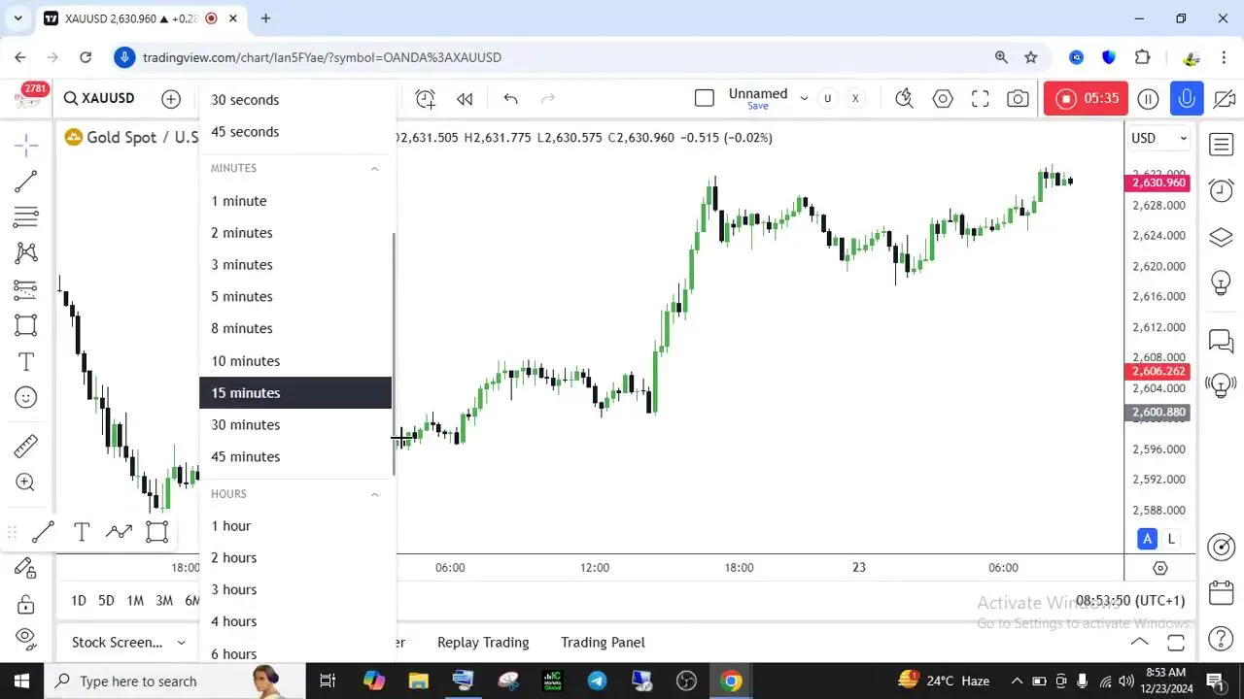Open the watchlist panel icon
This screenshot has height=699, width=1244.
point(1221,146)
